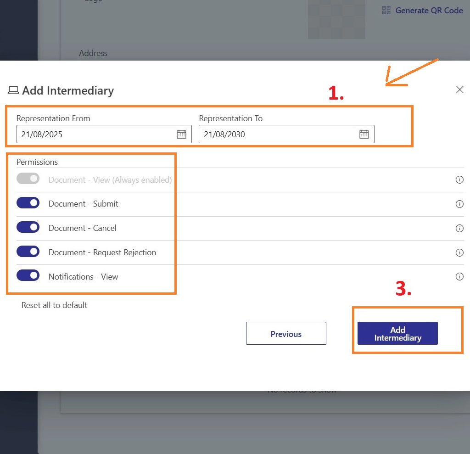Click Reset all to default
Image resolution: width=470 pixels, height=454 pixels.
click(54, 305)
